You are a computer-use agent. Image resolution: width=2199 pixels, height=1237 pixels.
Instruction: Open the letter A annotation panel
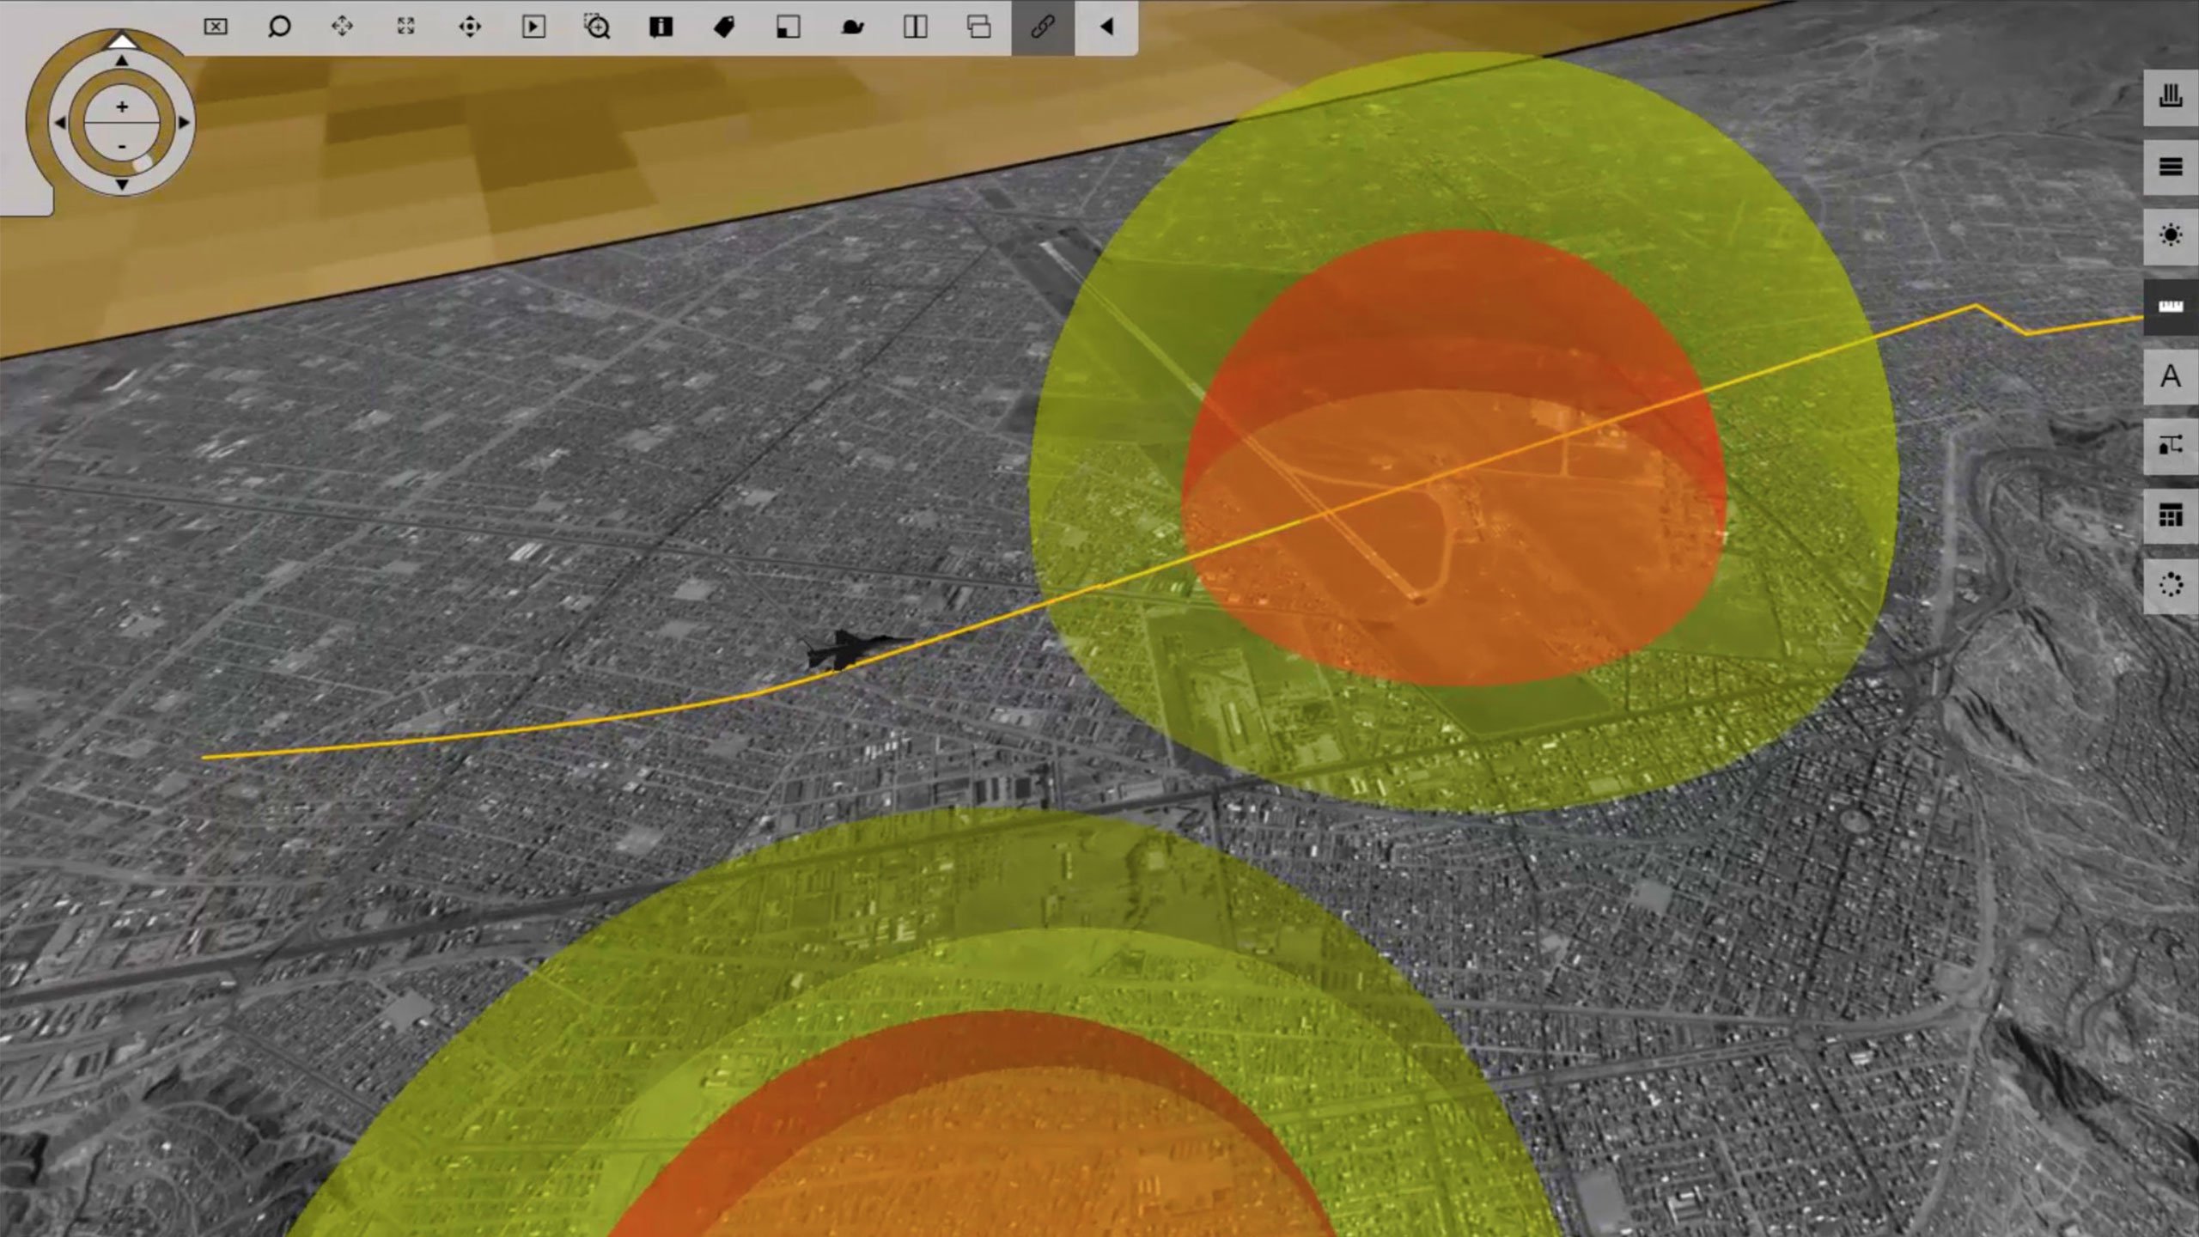click(x=2171, y=376)
